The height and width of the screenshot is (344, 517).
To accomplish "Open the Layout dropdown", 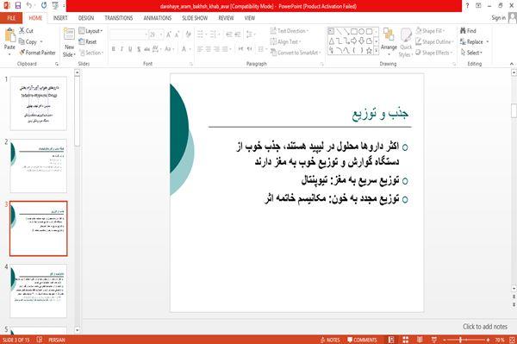I will pos(90,31).
